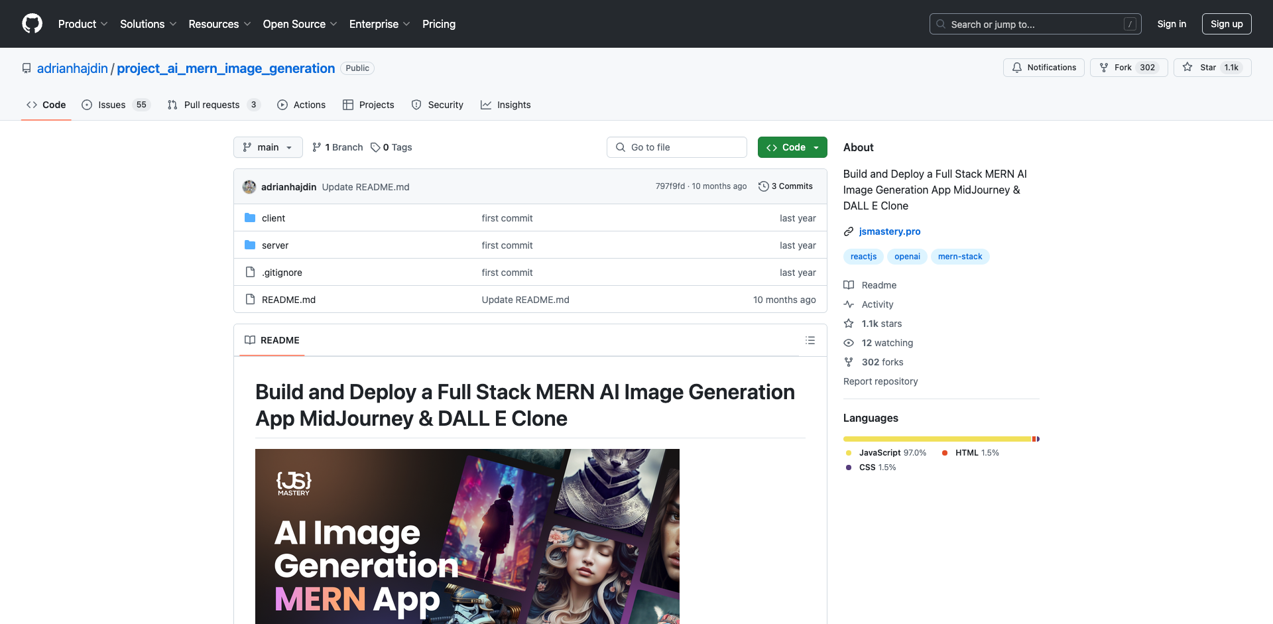Image resolution: width=1273 pixels, height=624 pixels.
Task: Expand the main branch dropdown
Action: coord(268,147)
